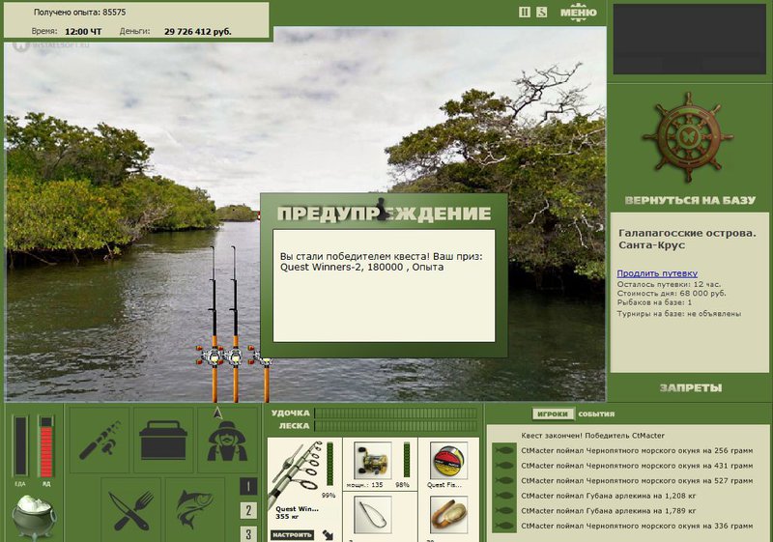Select the Quest Fis... fishing line spool
Screen dimensions: 773x542
(448, 461)
